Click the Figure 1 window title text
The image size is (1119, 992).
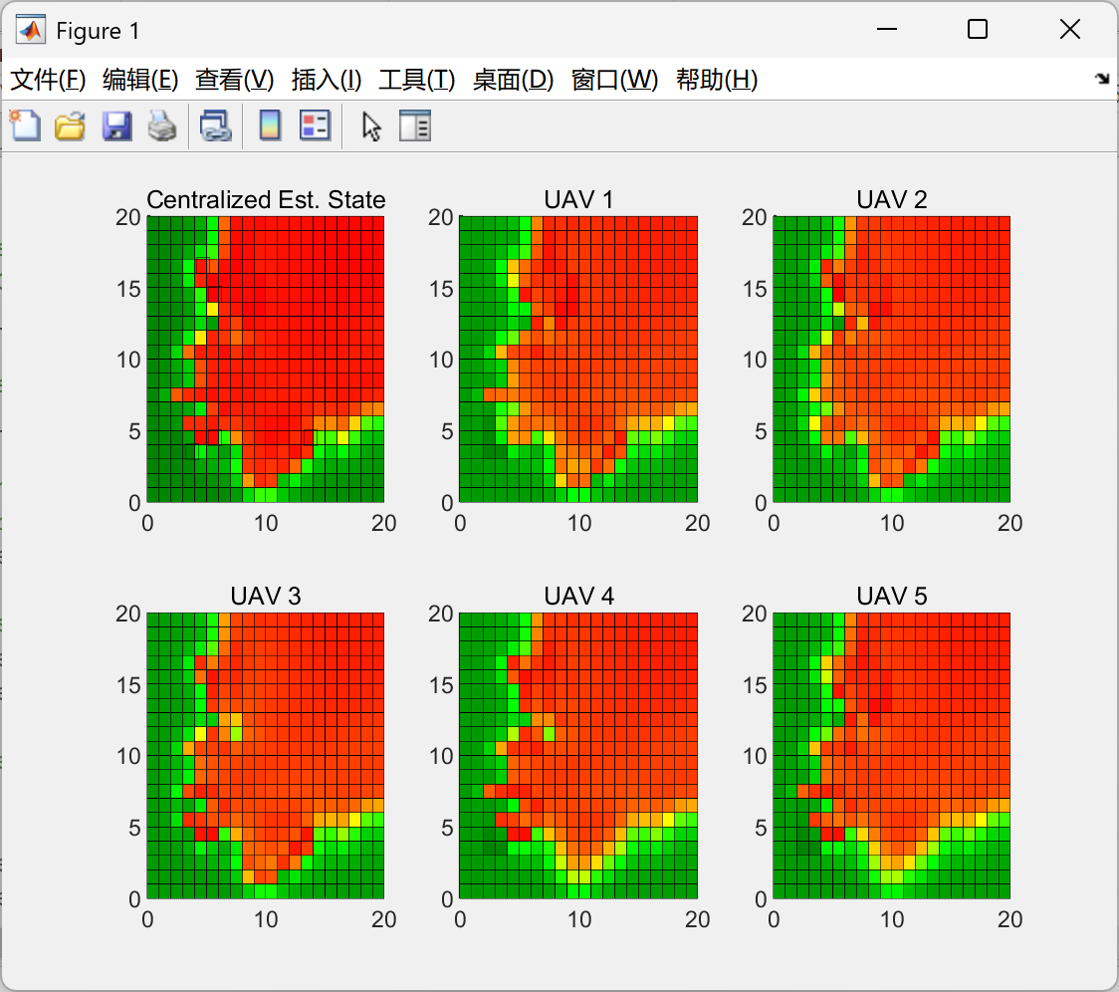click(98, 31)
